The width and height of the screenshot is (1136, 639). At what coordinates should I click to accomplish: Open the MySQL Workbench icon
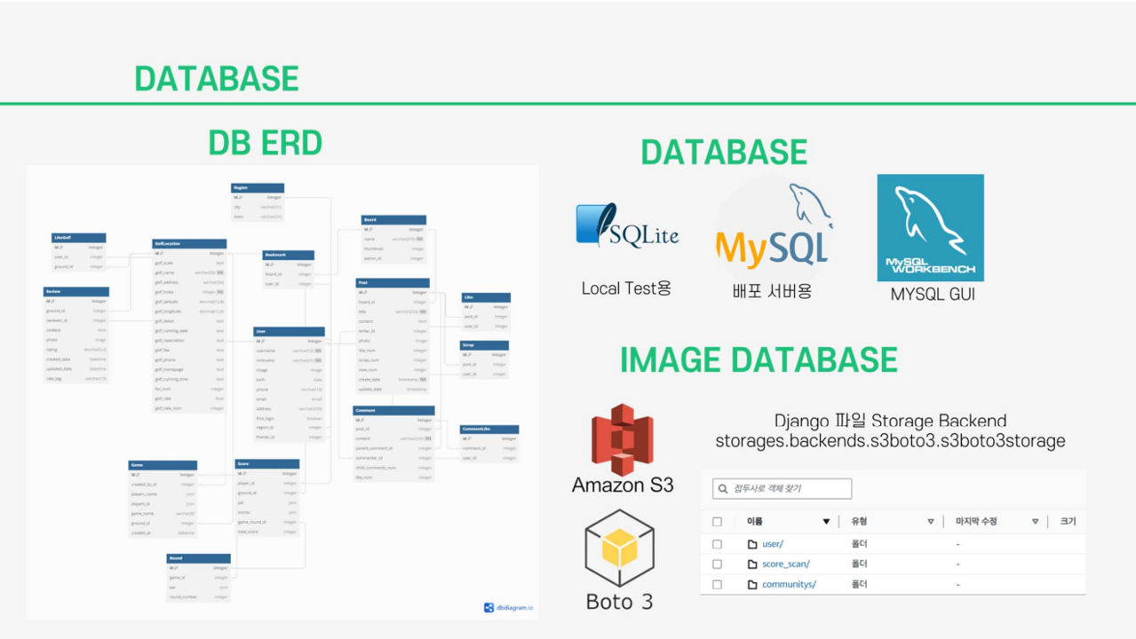[x=931, y=228]
